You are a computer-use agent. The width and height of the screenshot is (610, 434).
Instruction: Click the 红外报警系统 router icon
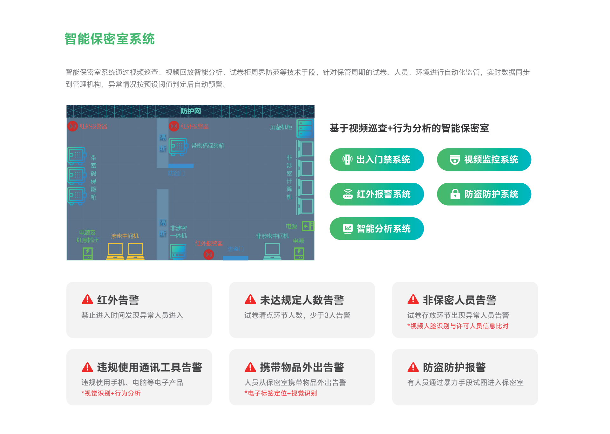pos(348,194)
